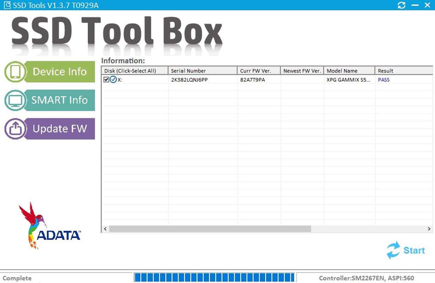Image resolution: width=435 pixels, height=283 pixels.
Task: Uncheck the disk X: checkbox
Action: pos(106,80)
